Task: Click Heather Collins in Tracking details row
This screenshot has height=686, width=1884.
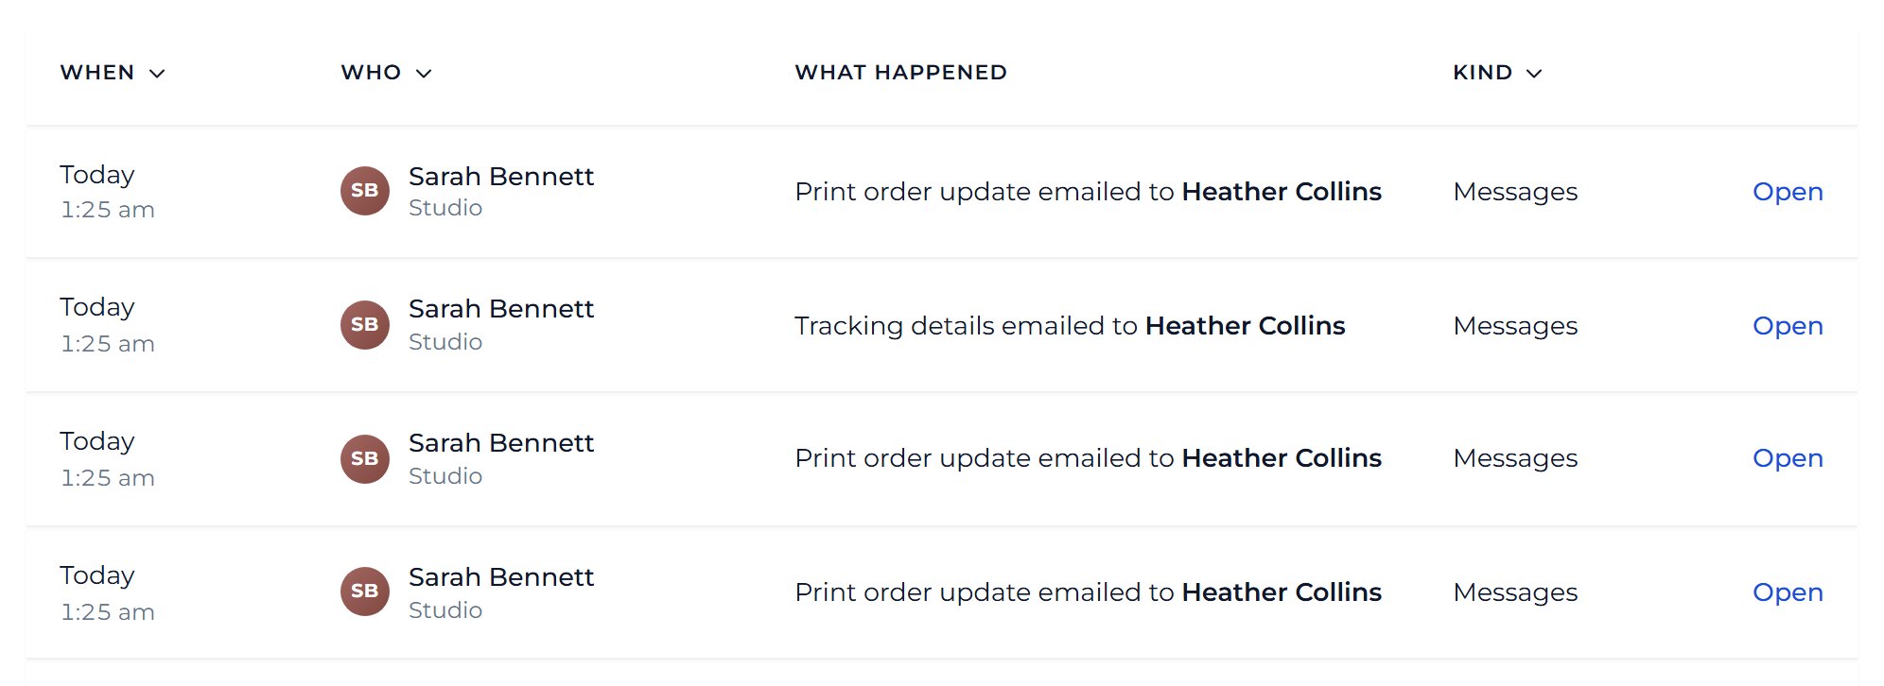Action: (1245, 326)
